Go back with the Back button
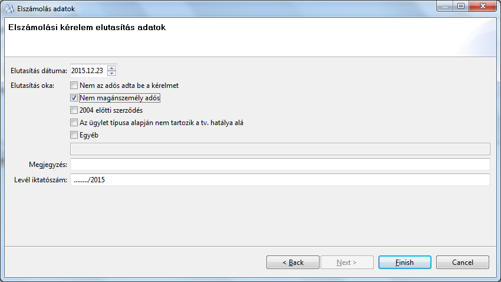Viewport: 501px width, 282px height. [293, 263]
